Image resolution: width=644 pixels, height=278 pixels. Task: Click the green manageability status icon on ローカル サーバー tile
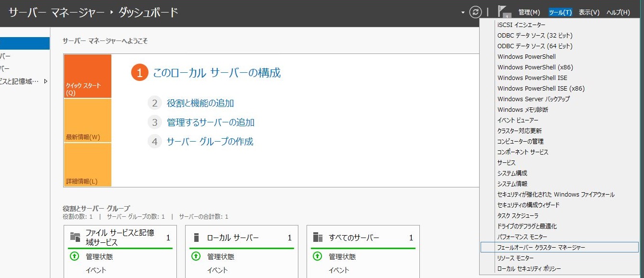click(196, 257)
